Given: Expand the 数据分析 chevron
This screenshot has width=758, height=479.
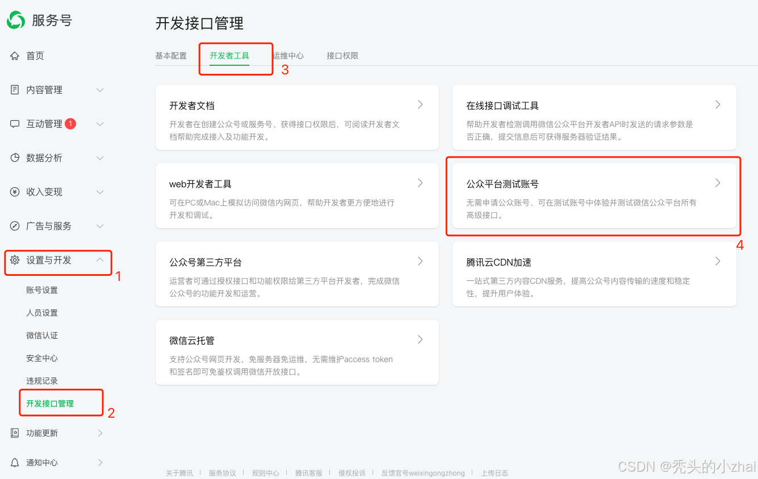Looking at the screenshot, I should point(100,158).
